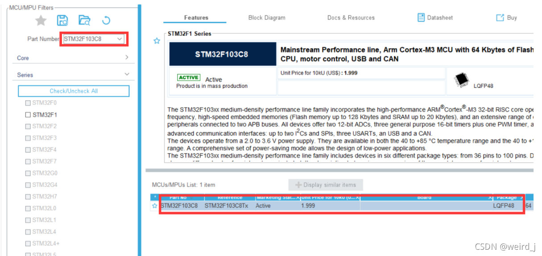The width and height of the screenshot is (542, 256).
Task: Toggle the STM32L1 series checkbox
Action: pyautogui.click(x=28, y=220)
